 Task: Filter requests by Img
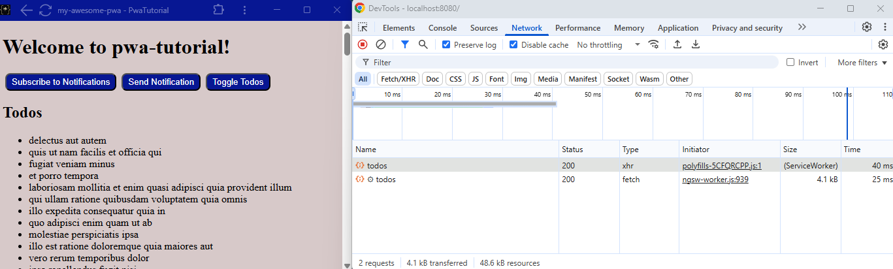(x=521, y=79)
